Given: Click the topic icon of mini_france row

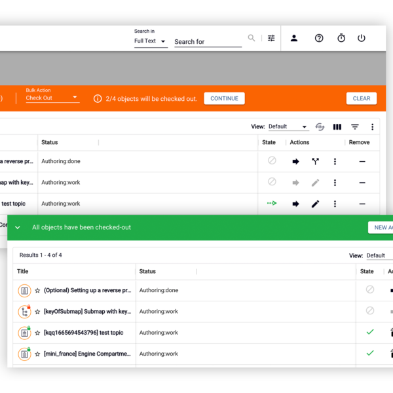Looking at the screenshot, I should click(x=24, y=354).
